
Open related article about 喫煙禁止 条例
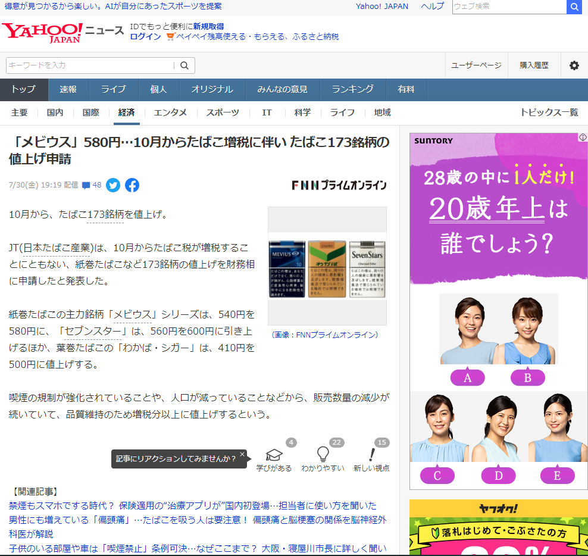click(x=197, y=548)
